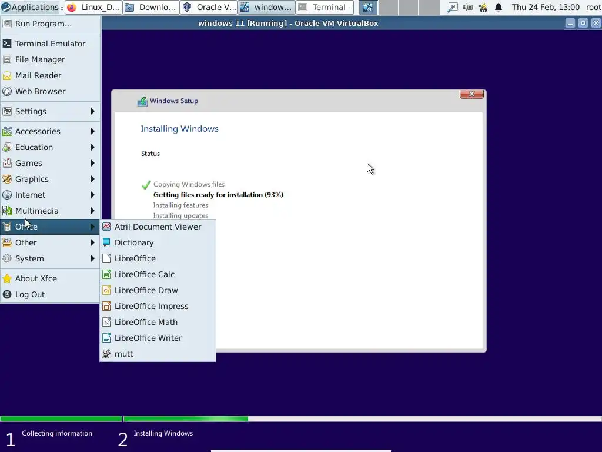Open Mail Reader icon
The width and height of the screenshot is (602, 452).
pyautogui.click(x=7, y=76)
